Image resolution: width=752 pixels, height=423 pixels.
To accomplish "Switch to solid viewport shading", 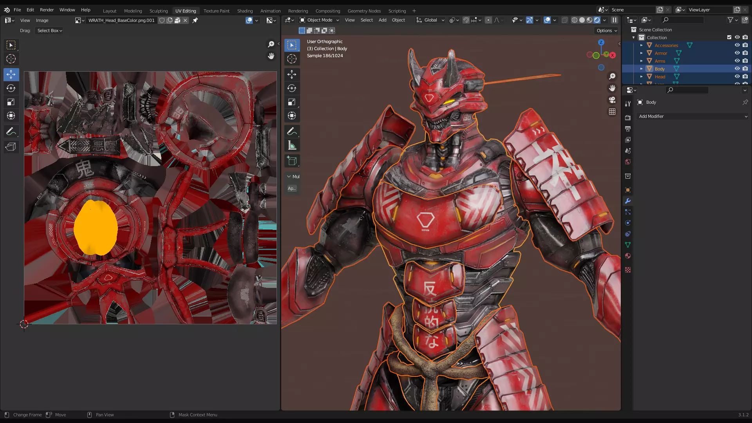I will click(582, 20).
